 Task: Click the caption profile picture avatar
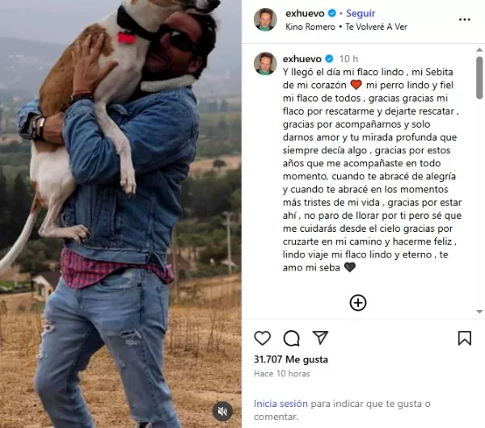tap(265, 64)
